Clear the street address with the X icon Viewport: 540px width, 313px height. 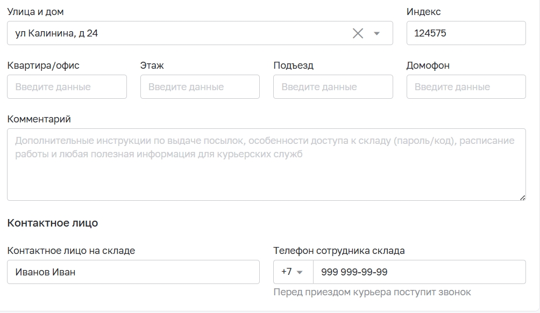358,33
